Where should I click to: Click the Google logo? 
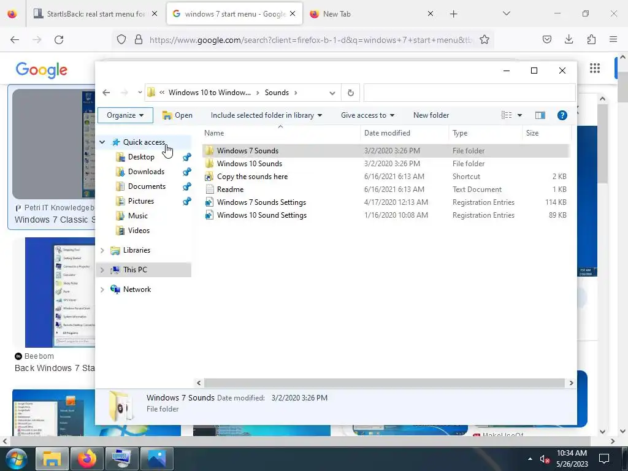point(41,70)
